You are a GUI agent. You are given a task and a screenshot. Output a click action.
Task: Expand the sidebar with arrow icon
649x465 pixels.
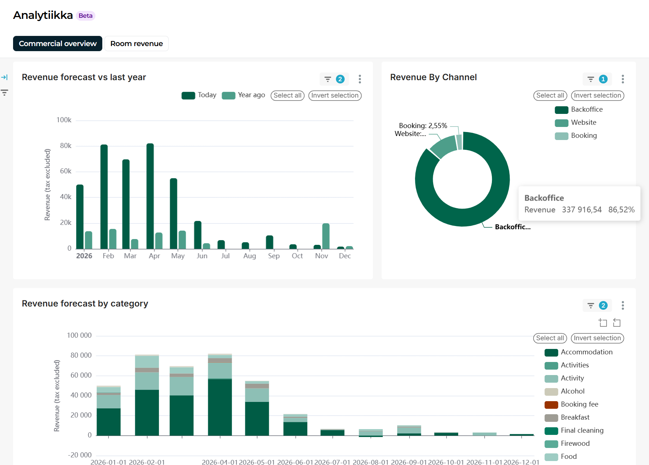pos(4,77)
